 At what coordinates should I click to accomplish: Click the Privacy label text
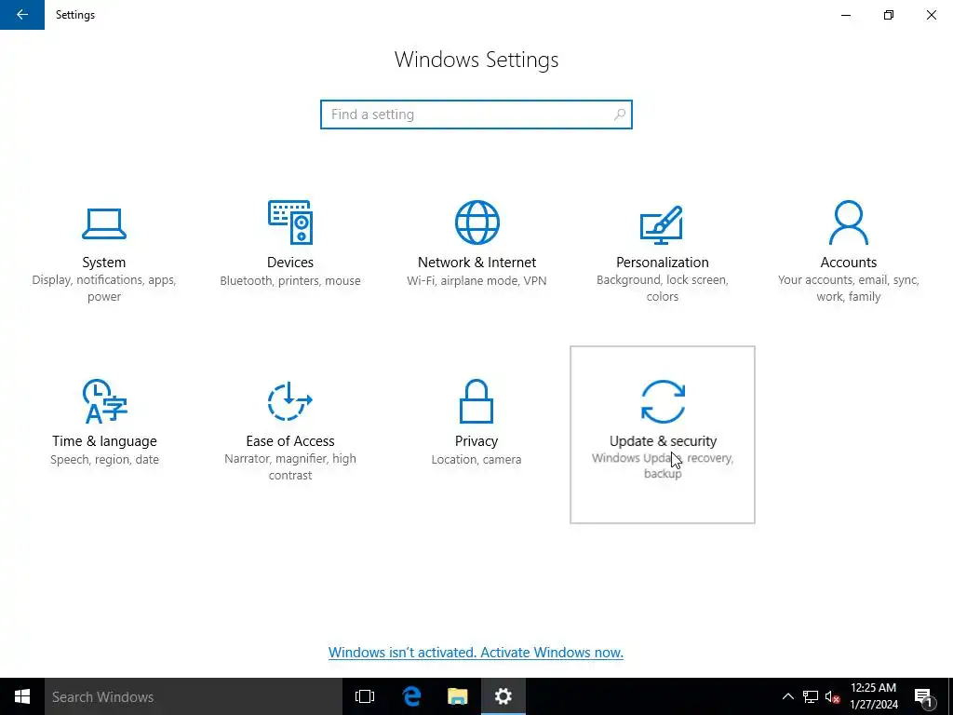click(476, 440)
